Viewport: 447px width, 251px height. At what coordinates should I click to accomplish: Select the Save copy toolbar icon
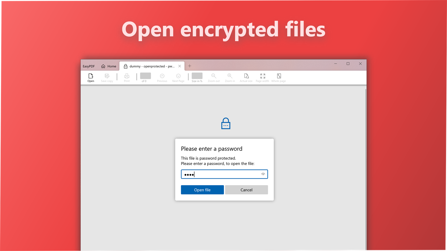click(107, 76)
